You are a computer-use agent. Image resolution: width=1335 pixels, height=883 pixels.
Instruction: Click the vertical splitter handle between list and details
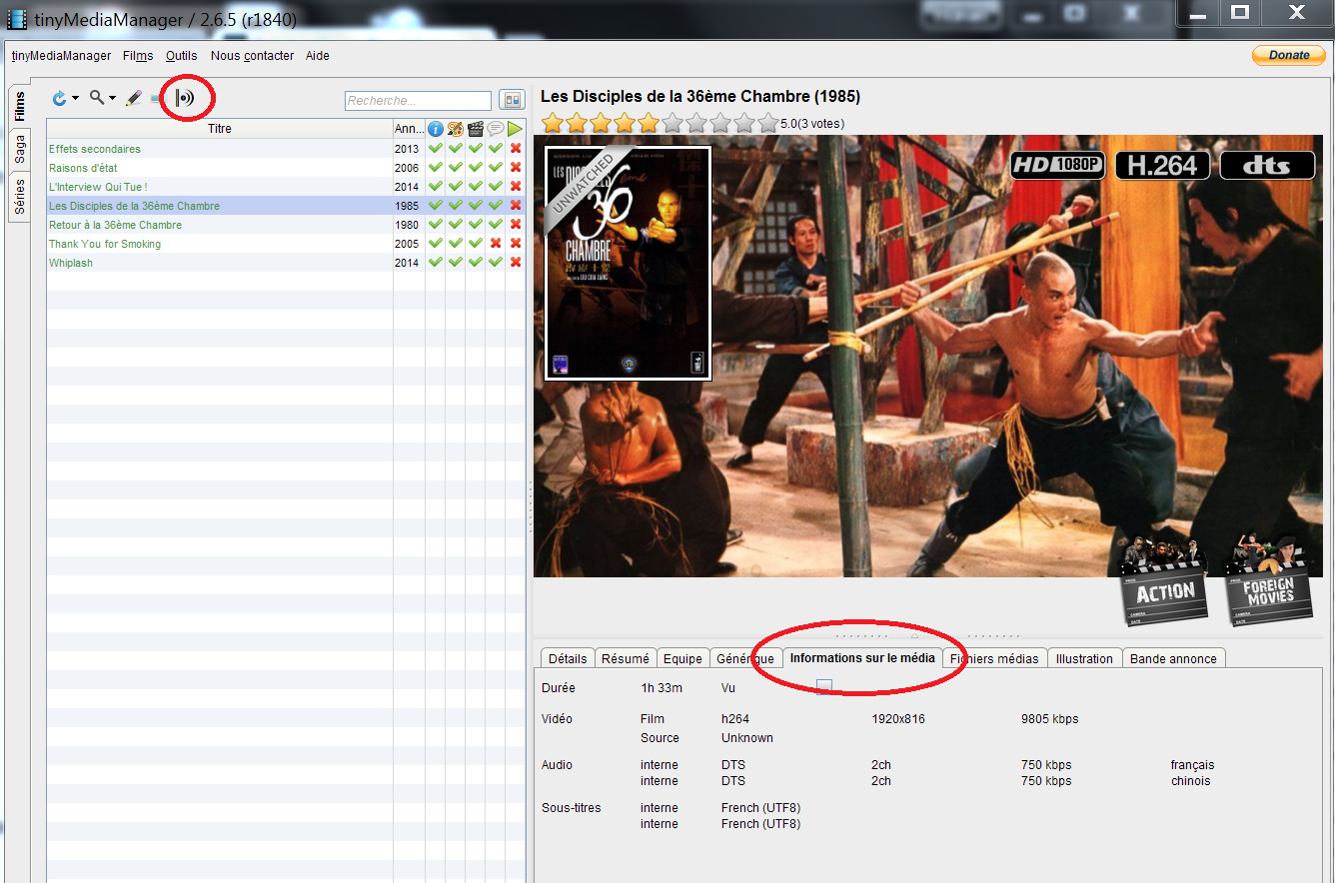[x=530, y=507]
